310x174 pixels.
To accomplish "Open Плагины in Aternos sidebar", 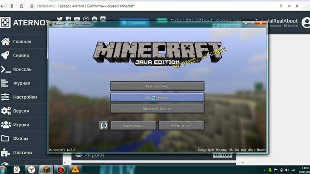I will 23,153.
